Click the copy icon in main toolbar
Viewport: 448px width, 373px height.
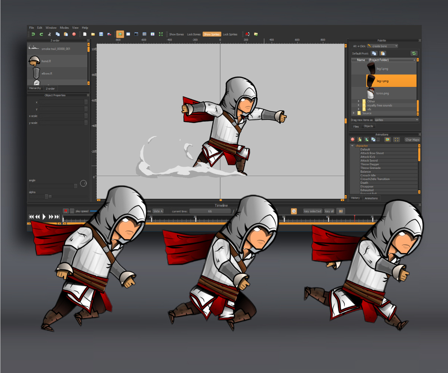point(58,34)
